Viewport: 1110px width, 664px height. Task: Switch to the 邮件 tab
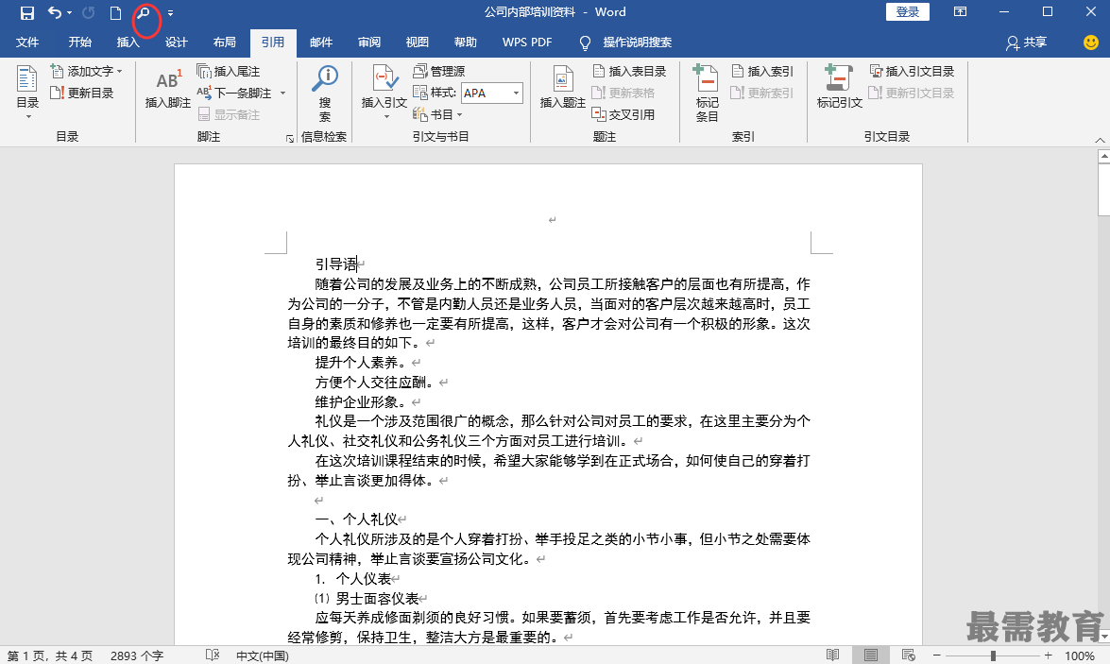coord(321,43)
